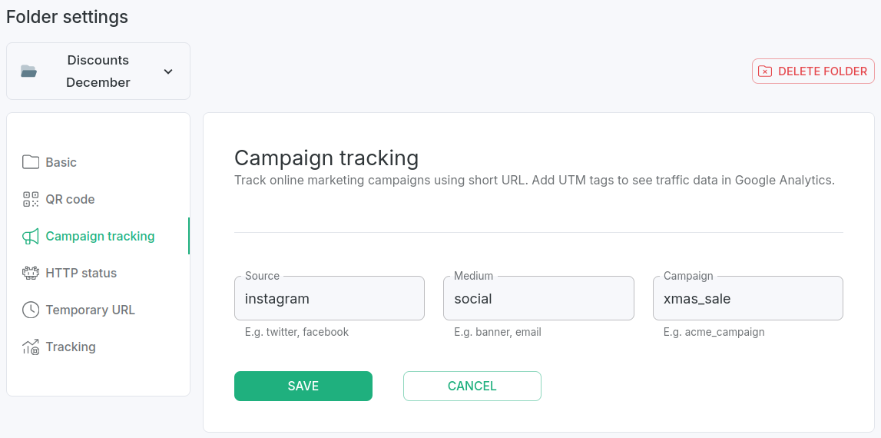Click the delete icon in Delete Folder button

pyautogui.click(x=765, y=71)
